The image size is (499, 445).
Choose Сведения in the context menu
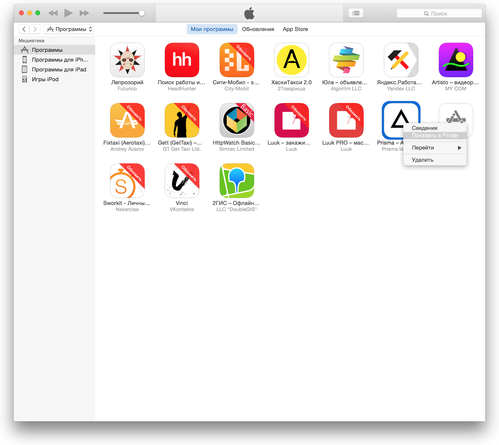click(435, 128)
